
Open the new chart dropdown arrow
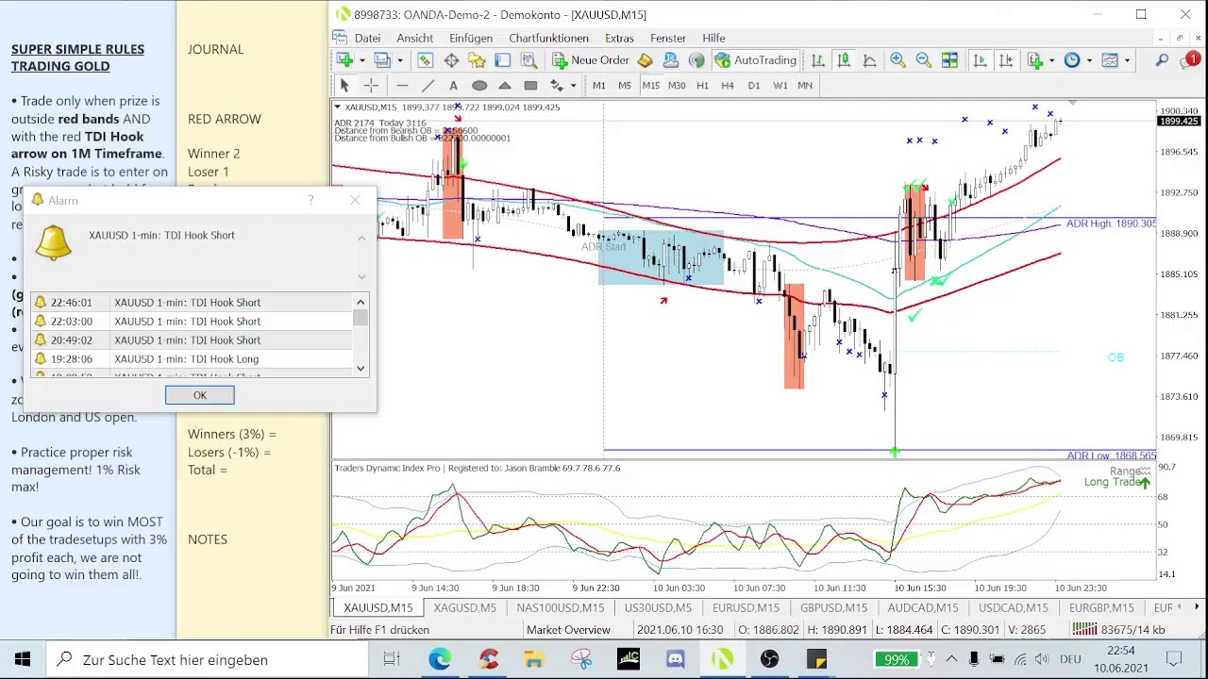362,60
